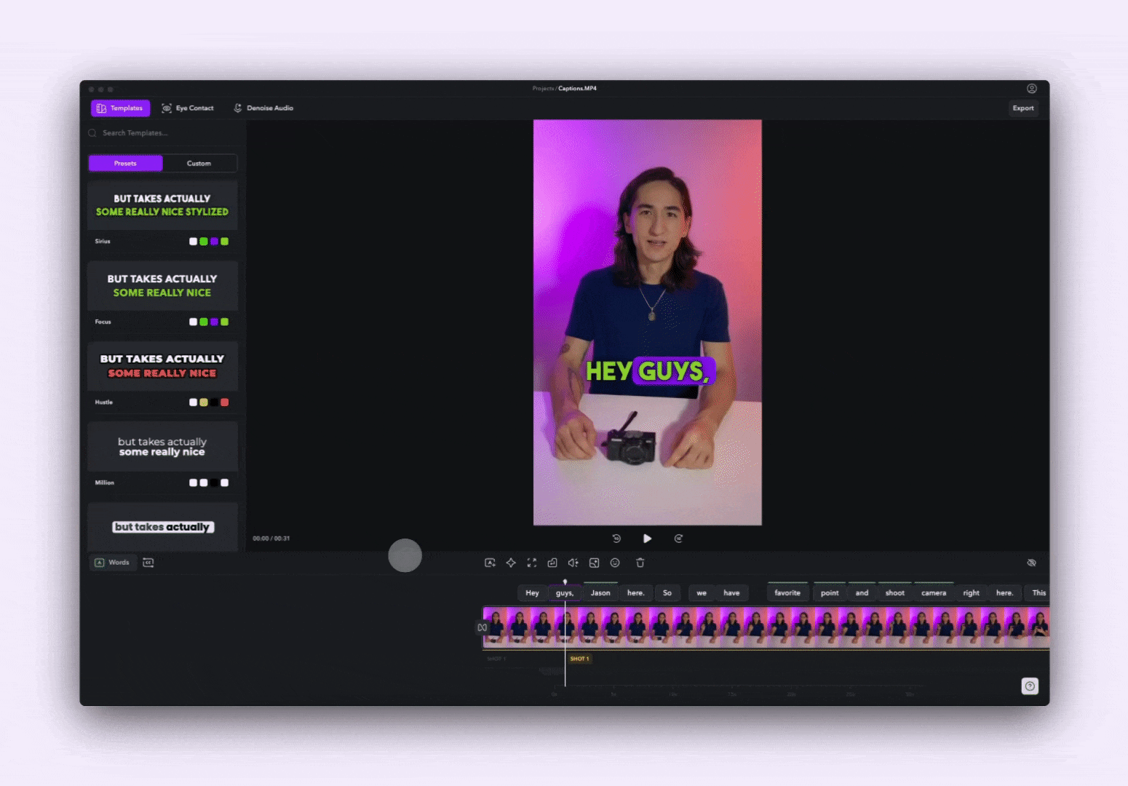Click the video filmstrip in the timeline
Screen dimensions: 1128x786
(x=766, y=627)
